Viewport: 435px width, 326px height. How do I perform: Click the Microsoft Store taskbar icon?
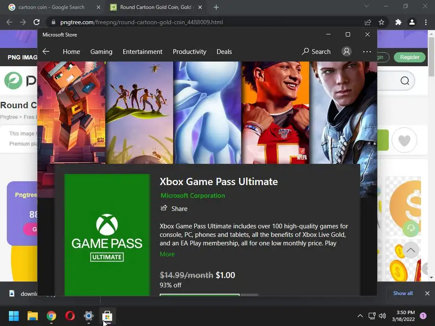pyautogui.click(x=107, y=316)
